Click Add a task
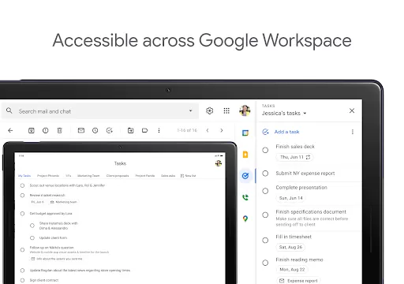The width and height of the screenshot is (404, 284). click(286, 132)
